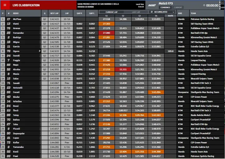Click orange S3 time 1:20.764 on Tatay's row
The height and width of the screenshot is (159, 225).
click(x=139, y=115)
